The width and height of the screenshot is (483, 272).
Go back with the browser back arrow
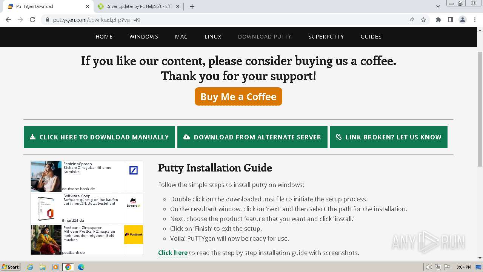coord(8,20)
